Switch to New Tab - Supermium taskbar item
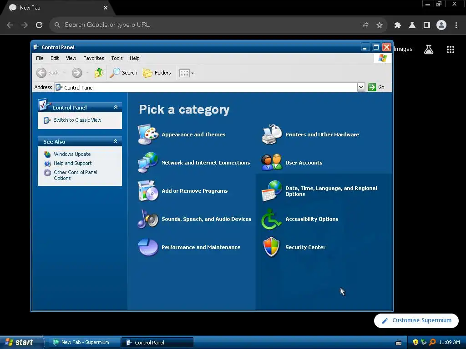Image resolution: width=466 pixels, height=349 pixels. click(x=84, y=342)
